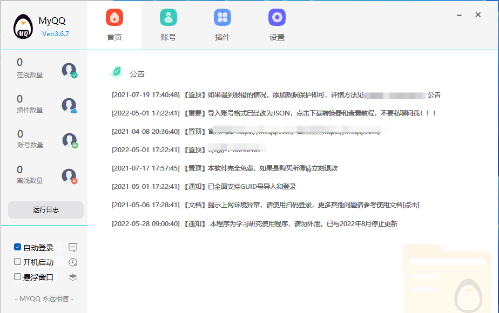Click the clock icon beside 开机启动
Image resolution: width=499 pixels, height=313 pixels.
[x=73, y=262]
